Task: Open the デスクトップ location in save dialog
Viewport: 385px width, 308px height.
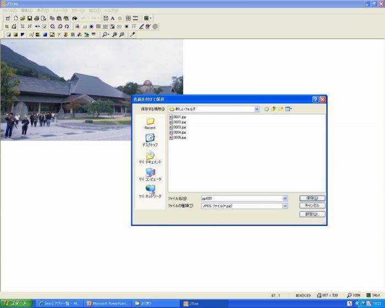Action: (x=150, y=140)
